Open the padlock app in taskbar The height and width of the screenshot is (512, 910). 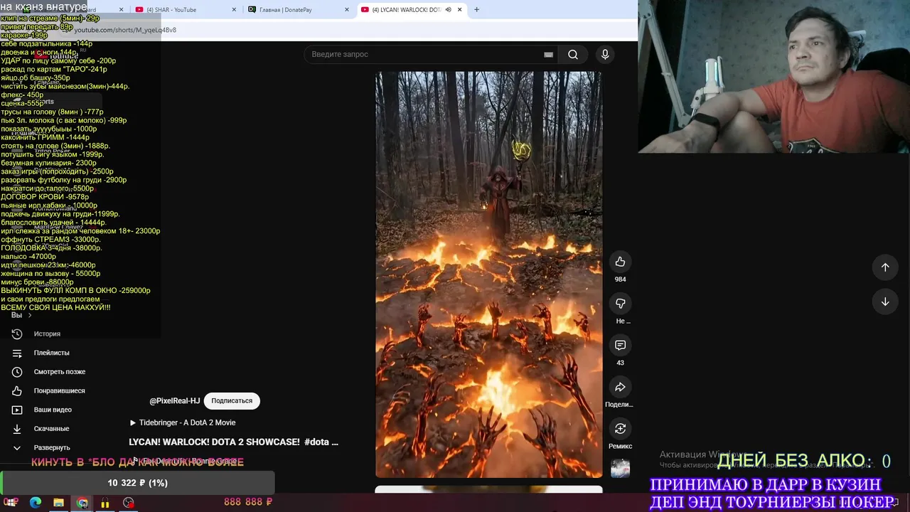coord(105,503)
